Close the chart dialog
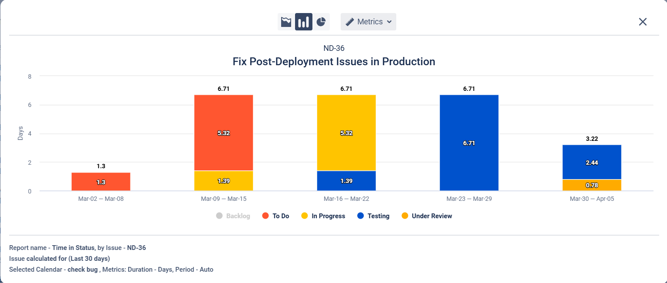The image size is (667, 283). click(643, 22)
